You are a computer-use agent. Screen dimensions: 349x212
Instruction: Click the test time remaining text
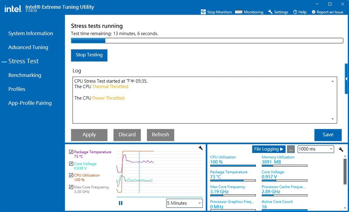coord(115,34)
